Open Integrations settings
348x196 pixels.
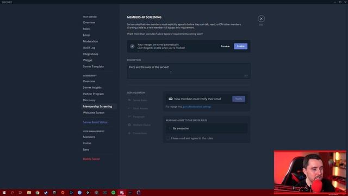90,54
